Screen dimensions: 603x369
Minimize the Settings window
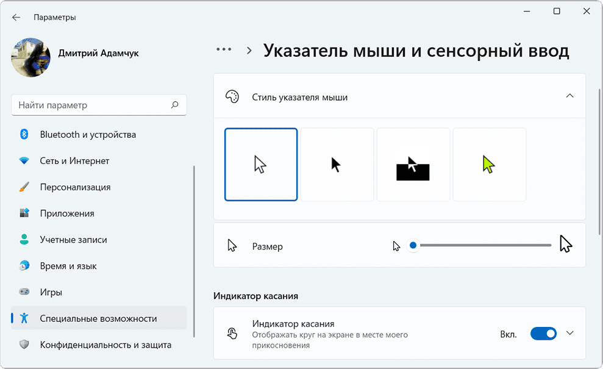pos(527,11)
